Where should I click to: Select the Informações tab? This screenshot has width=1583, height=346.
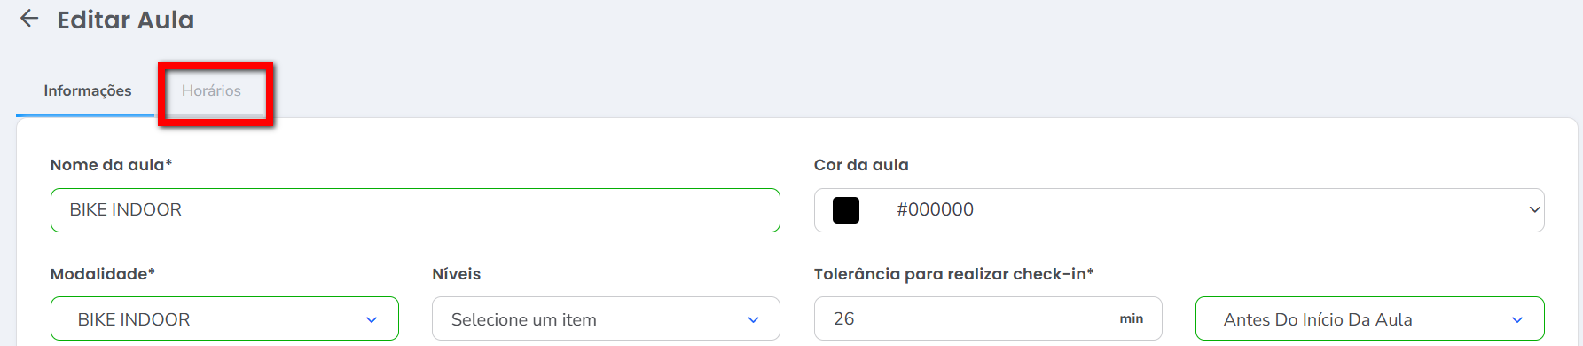[x=87, y=90]
